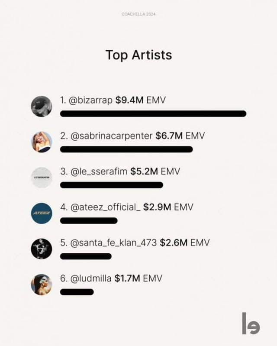Click ludmilla's $1.7M EMV bar
The width and height of the screenshot is (277, 346).
[77, 292]
